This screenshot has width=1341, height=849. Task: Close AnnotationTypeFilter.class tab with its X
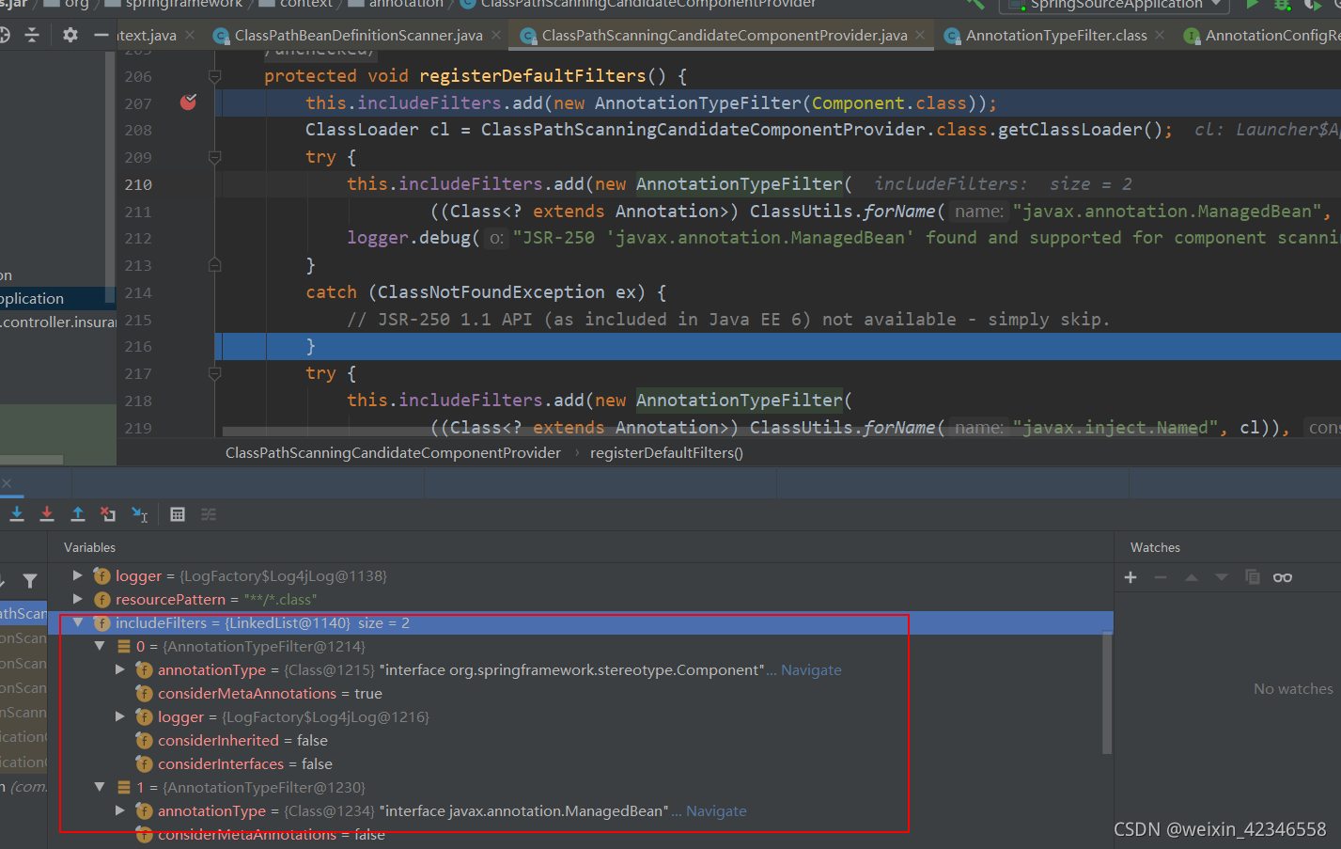1160,35
